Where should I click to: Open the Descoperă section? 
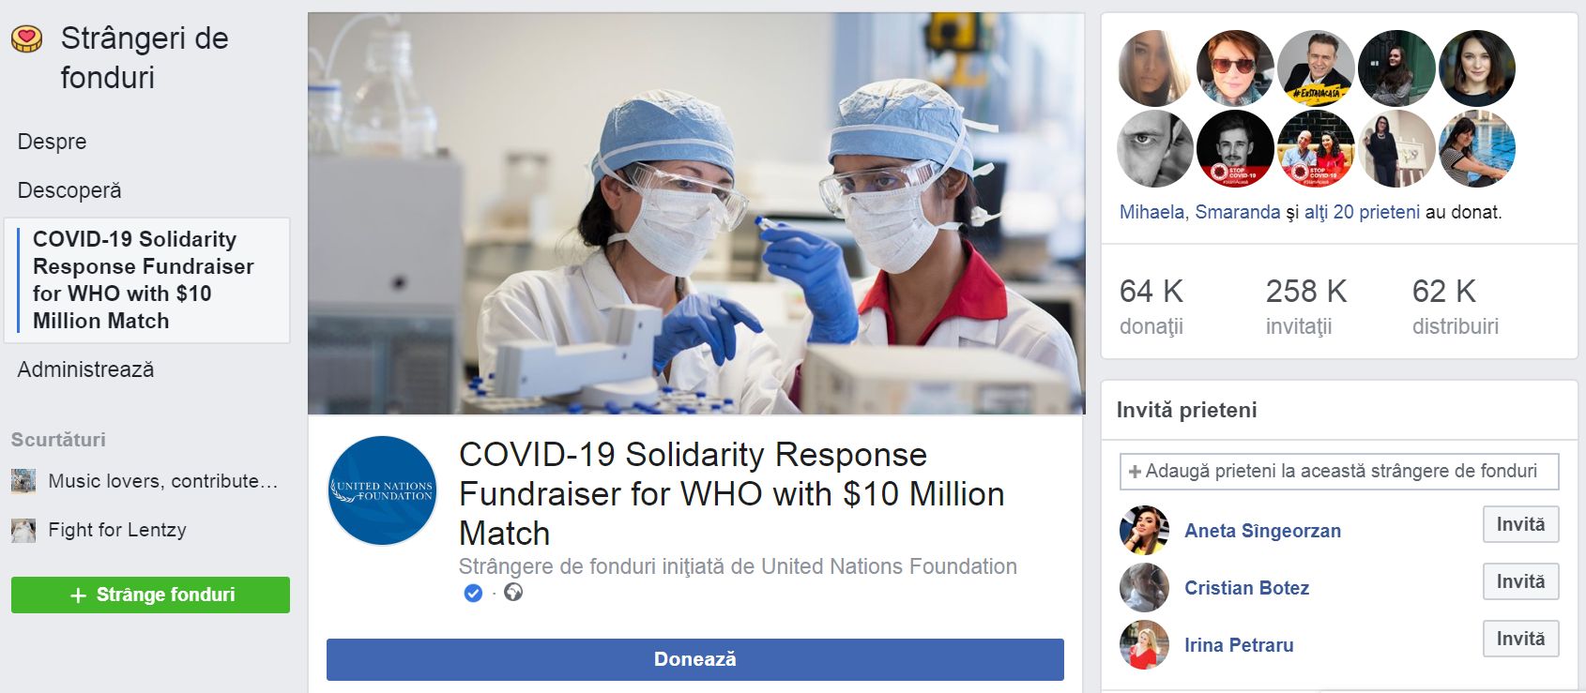(69, 190)
